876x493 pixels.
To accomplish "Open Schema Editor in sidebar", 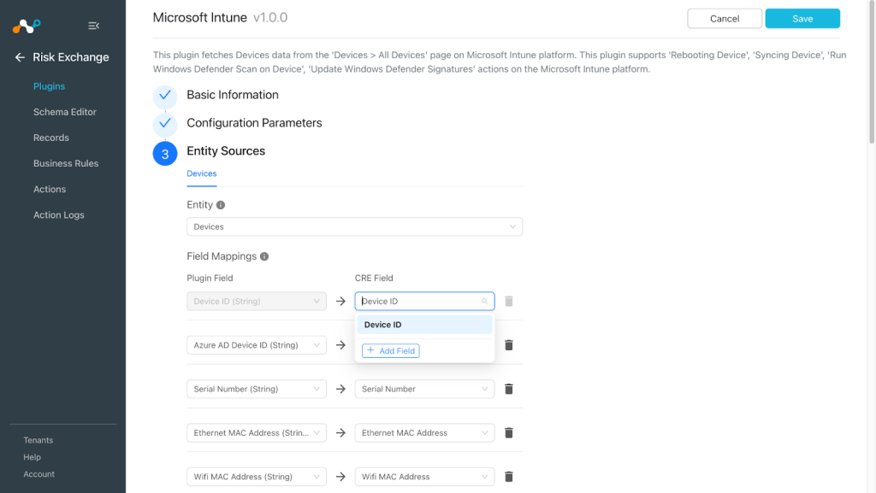I will 65,112.
